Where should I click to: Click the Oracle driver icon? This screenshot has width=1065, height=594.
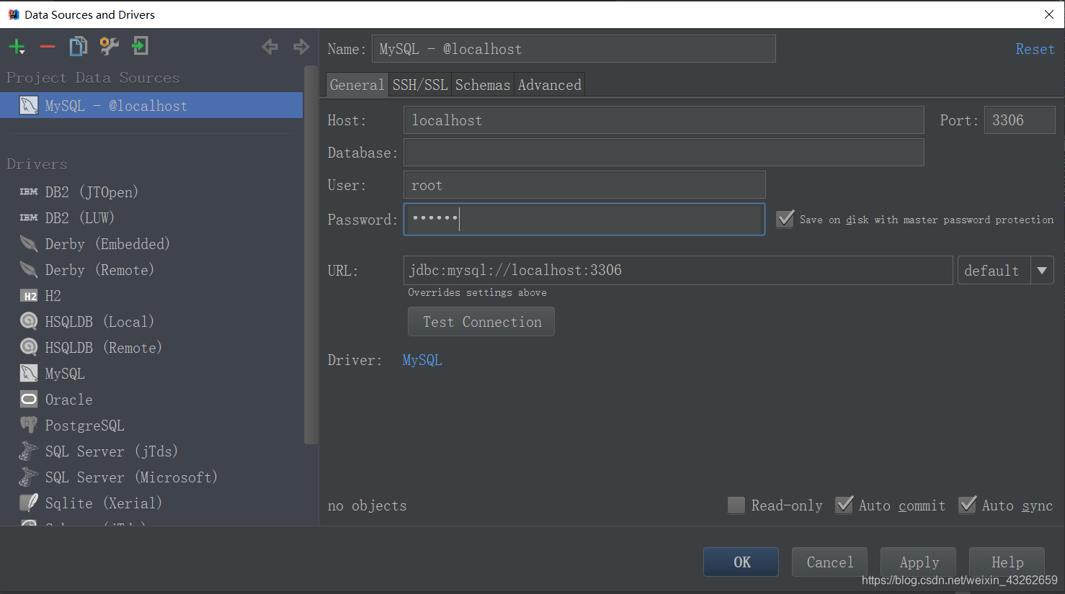click(x=29, y=399)
